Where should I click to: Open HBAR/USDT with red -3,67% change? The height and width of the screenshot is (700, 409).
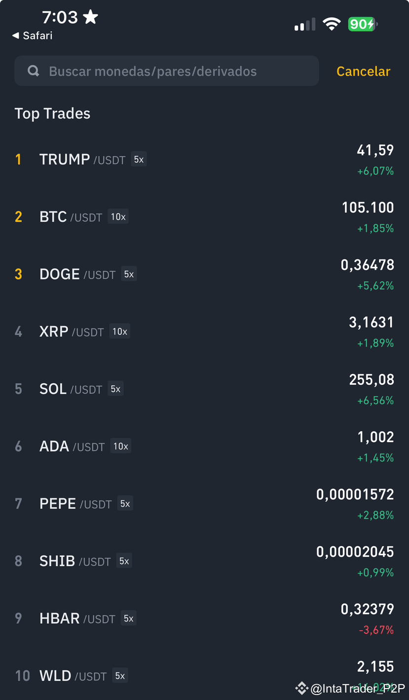204,618
